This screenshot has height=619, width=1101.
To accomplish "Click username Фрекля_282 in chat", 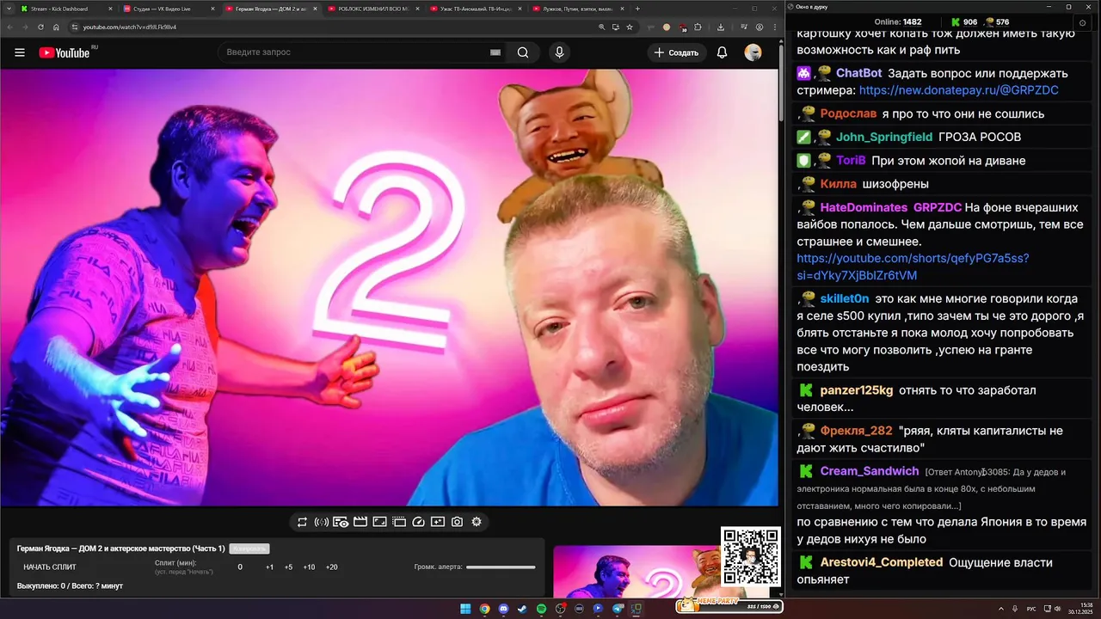I will coord(856,431).
